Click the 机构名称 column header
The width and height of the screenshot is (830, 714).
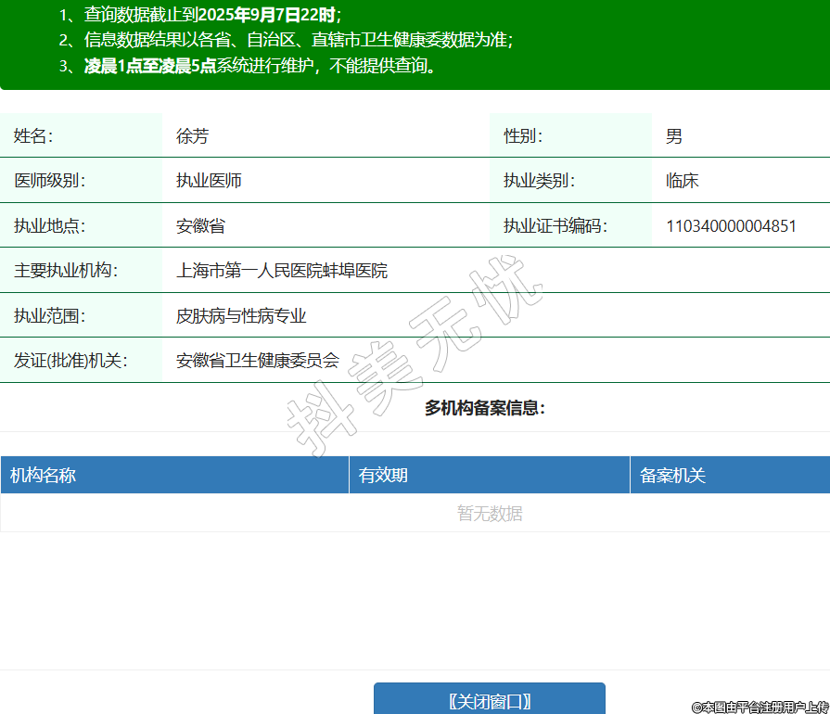point(43,476)
